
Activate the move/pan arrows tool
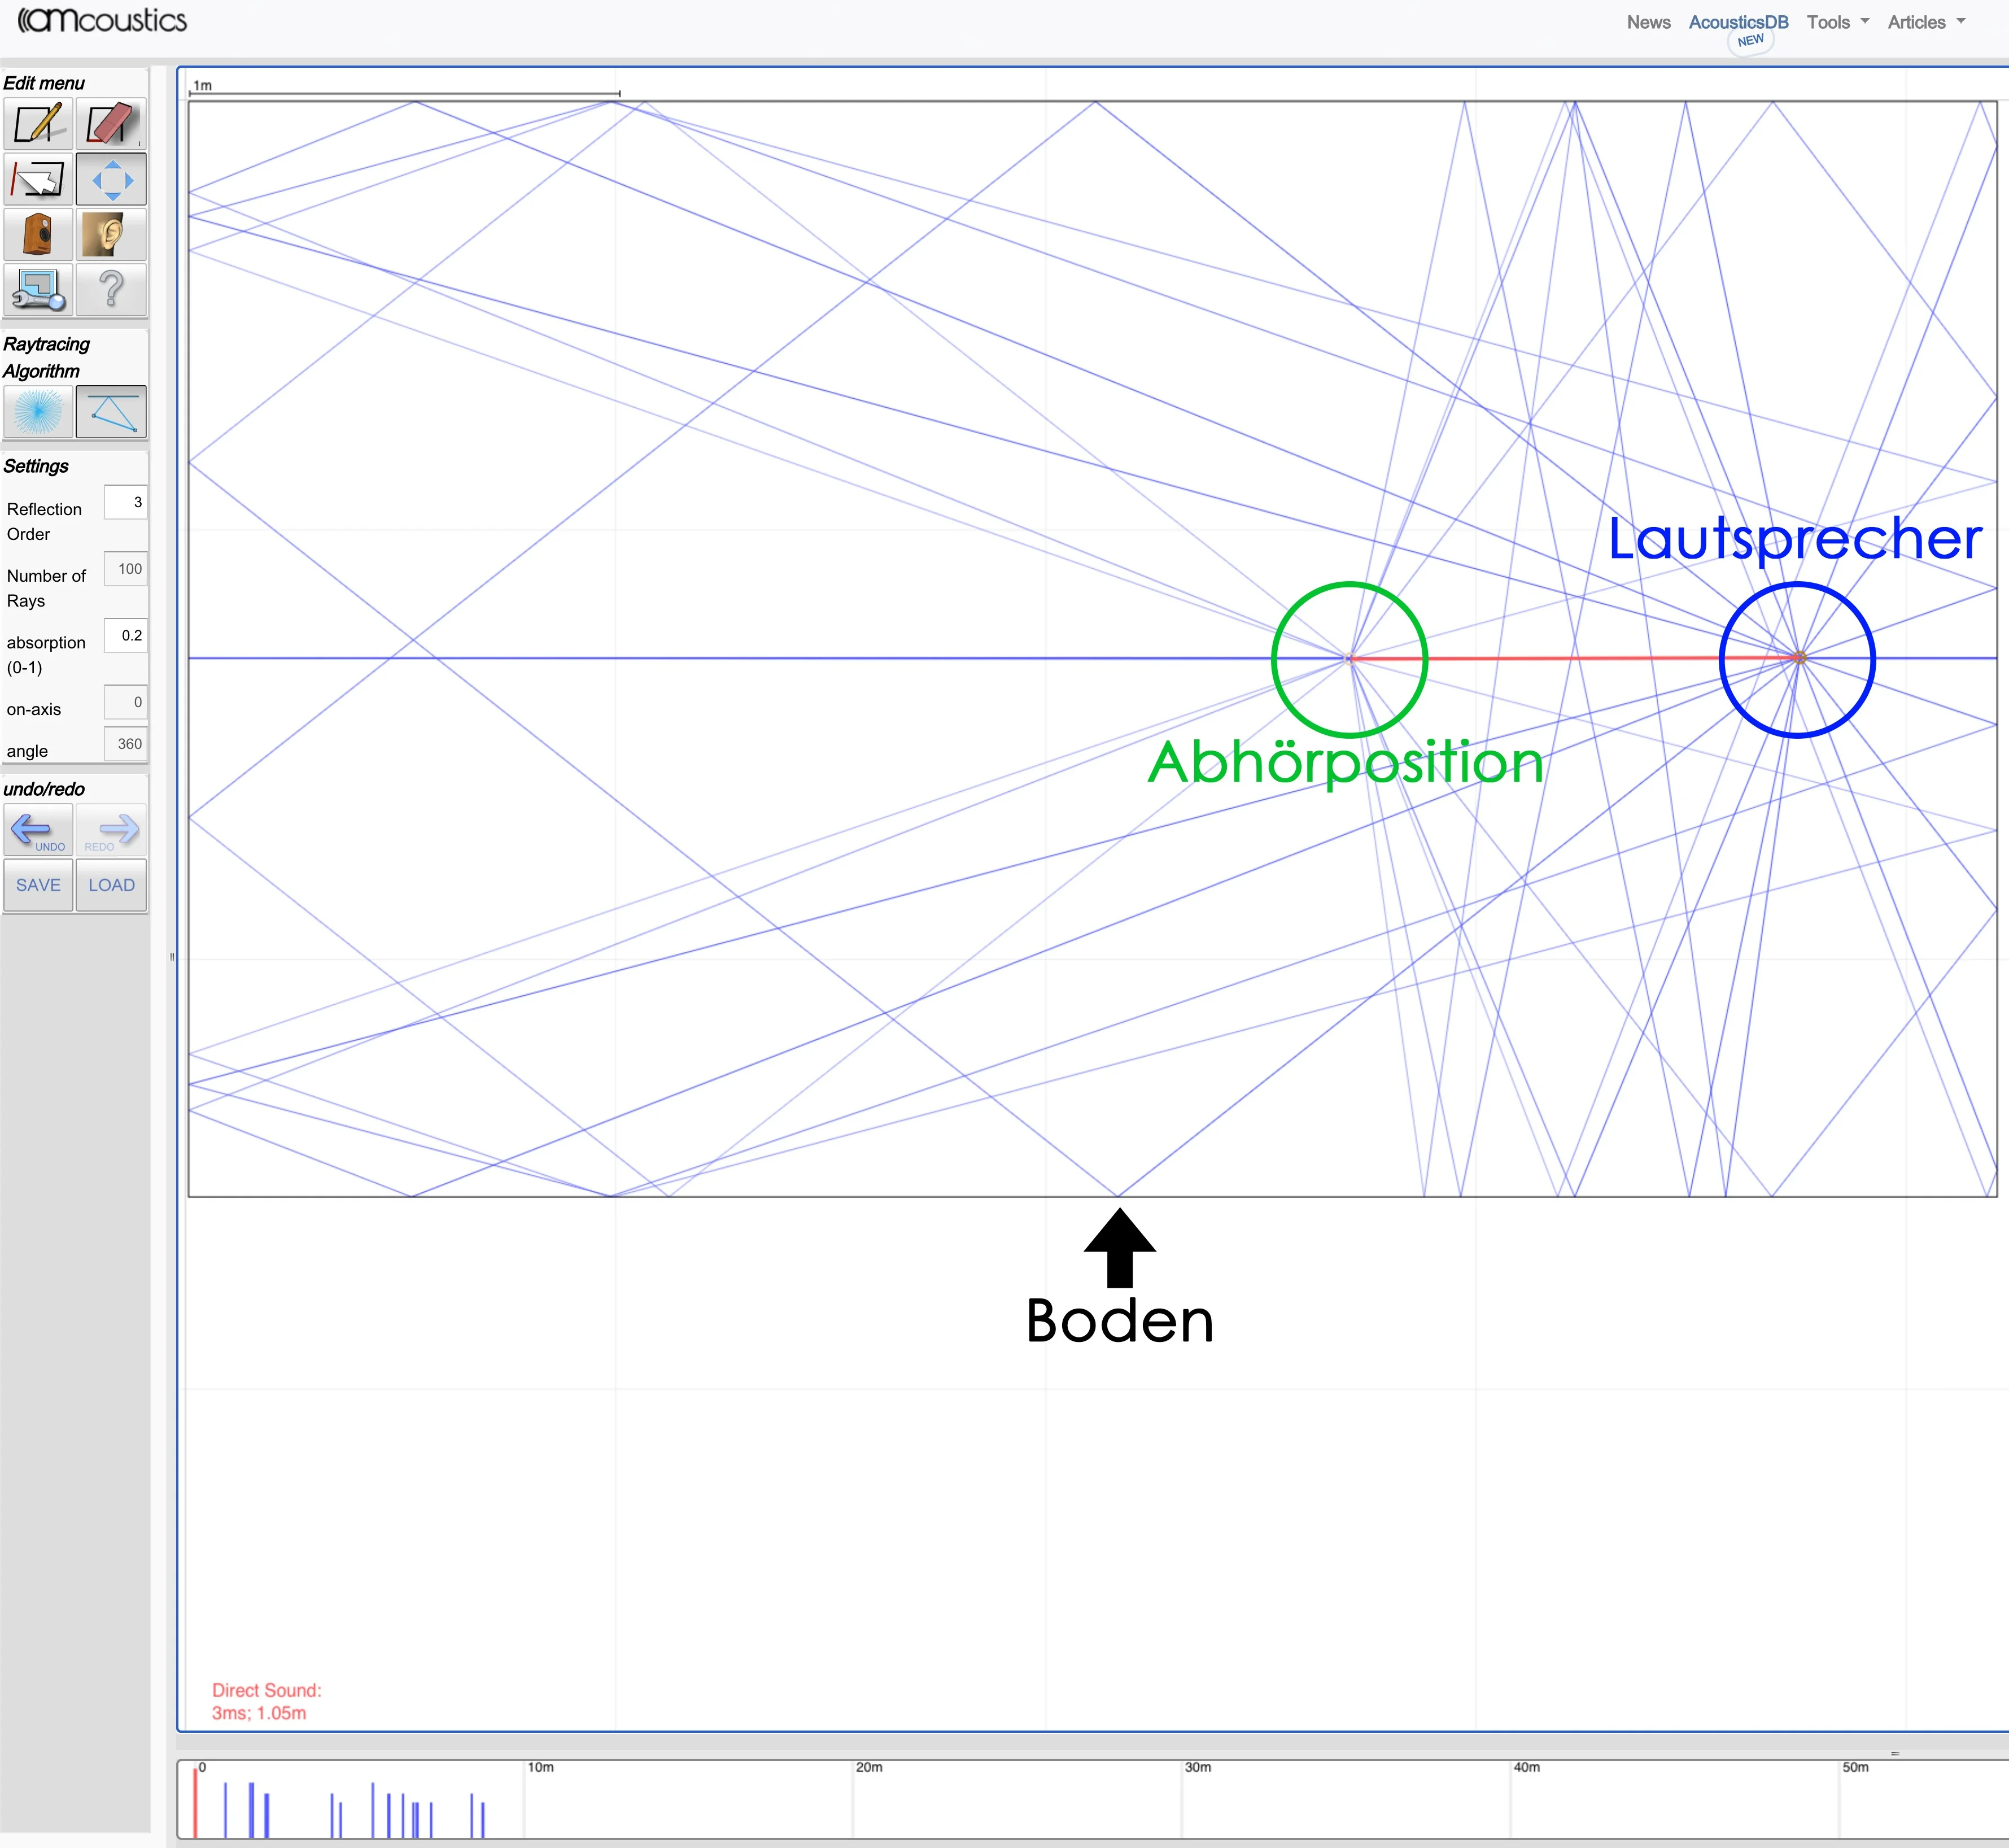pyautogui.click(x=111, y=180)
